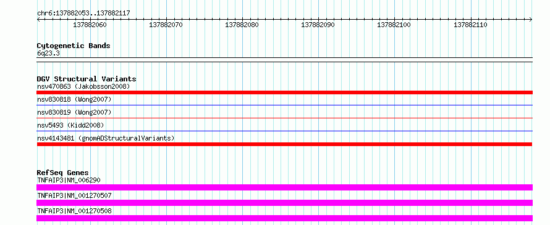
Task: Select the DGV Structural Variants track heading
Action: [x=87, y=79]
